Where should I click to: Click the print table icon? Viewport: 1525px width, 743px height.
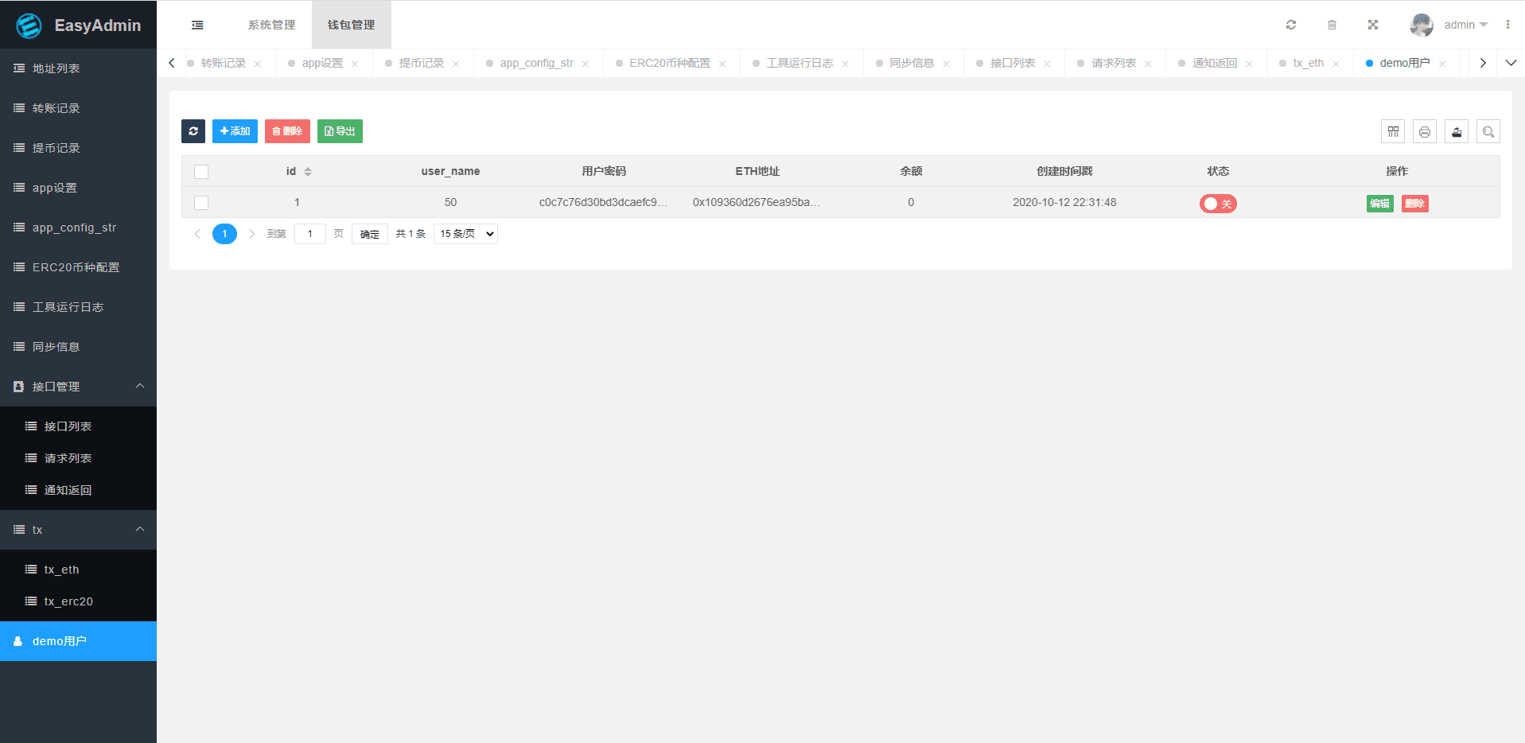click(1425, 132)
